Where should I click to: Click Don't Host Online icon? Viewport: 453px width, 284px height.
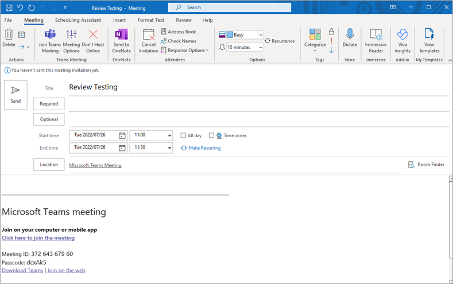93,34
